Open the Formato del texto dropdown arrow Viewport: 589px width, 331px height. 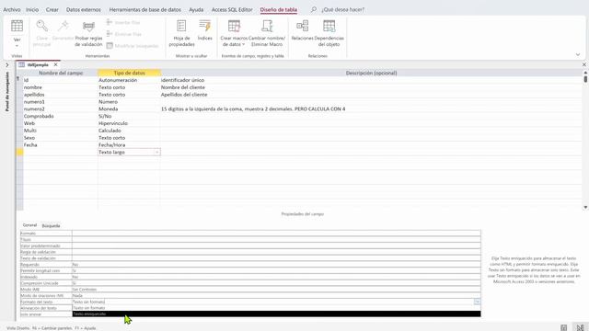(477, 302)
